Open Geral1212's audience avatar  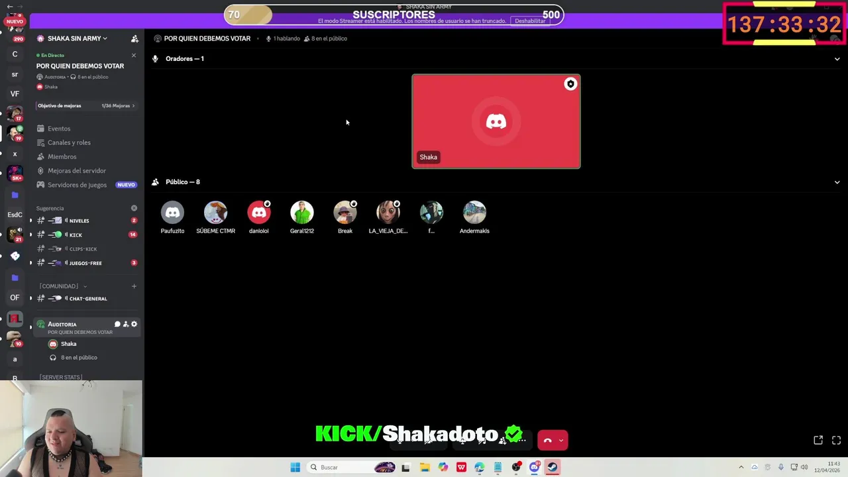pos(301,213)
